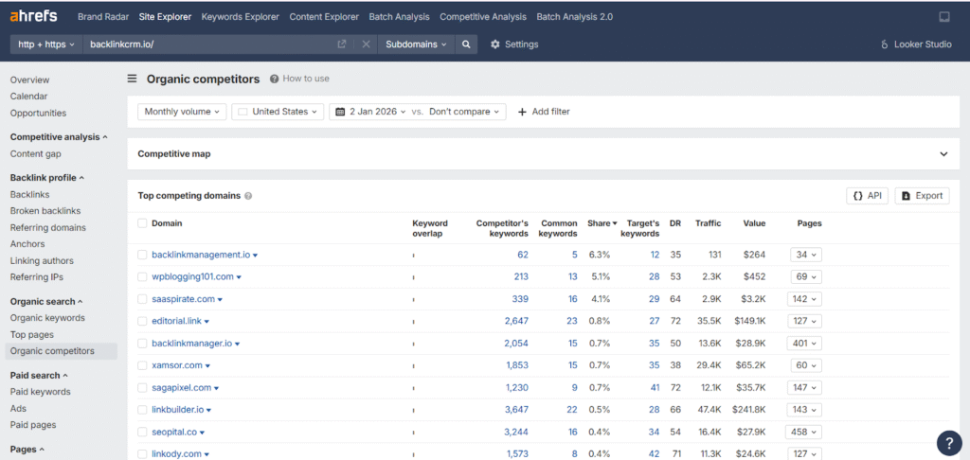Switch to Keywords Explorer tab
The width and height of the screenshot is (970, 460).
pos(240,17)
